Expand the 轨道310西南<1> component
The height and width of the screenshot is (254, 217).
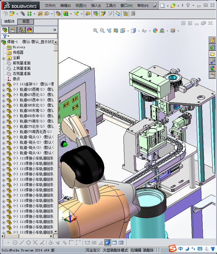[x=4, y=90]
